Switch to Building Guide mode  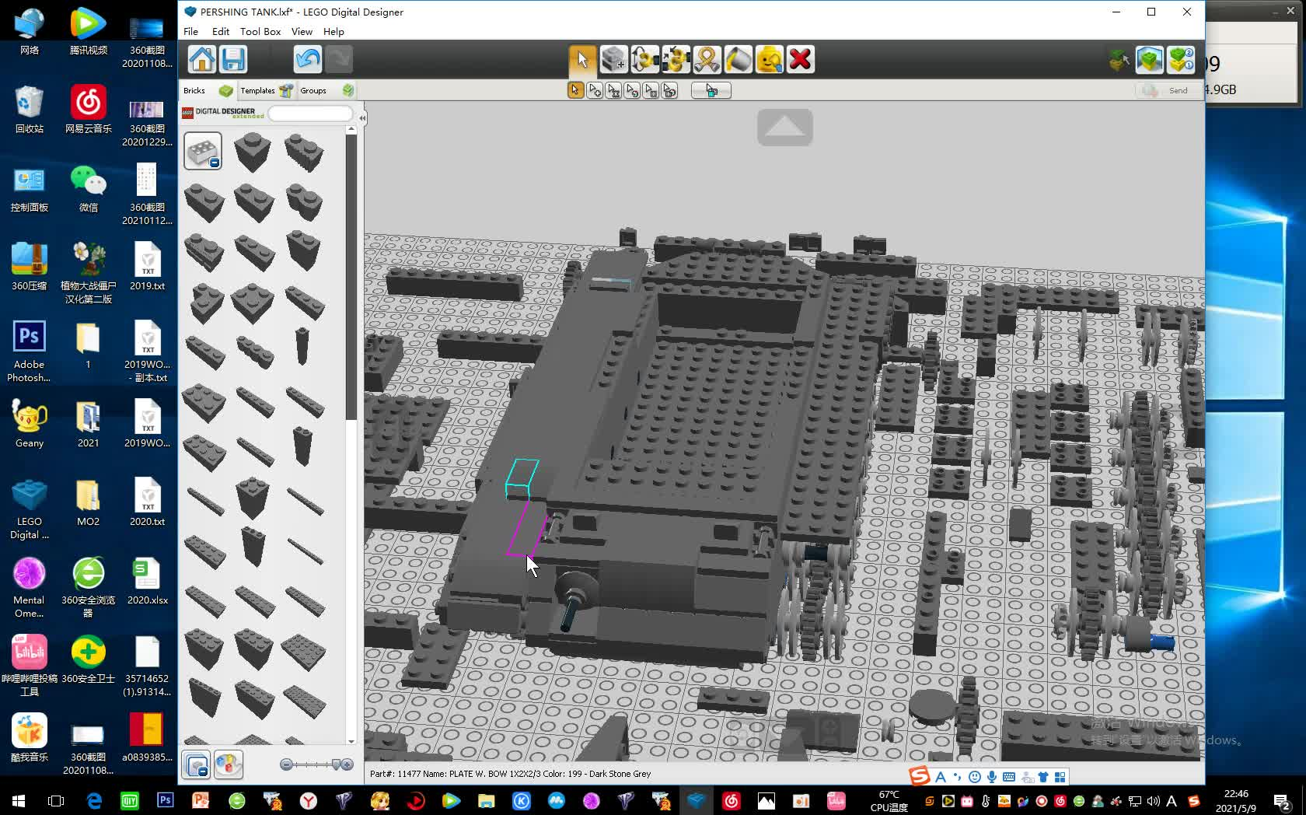pos(1181,59)
